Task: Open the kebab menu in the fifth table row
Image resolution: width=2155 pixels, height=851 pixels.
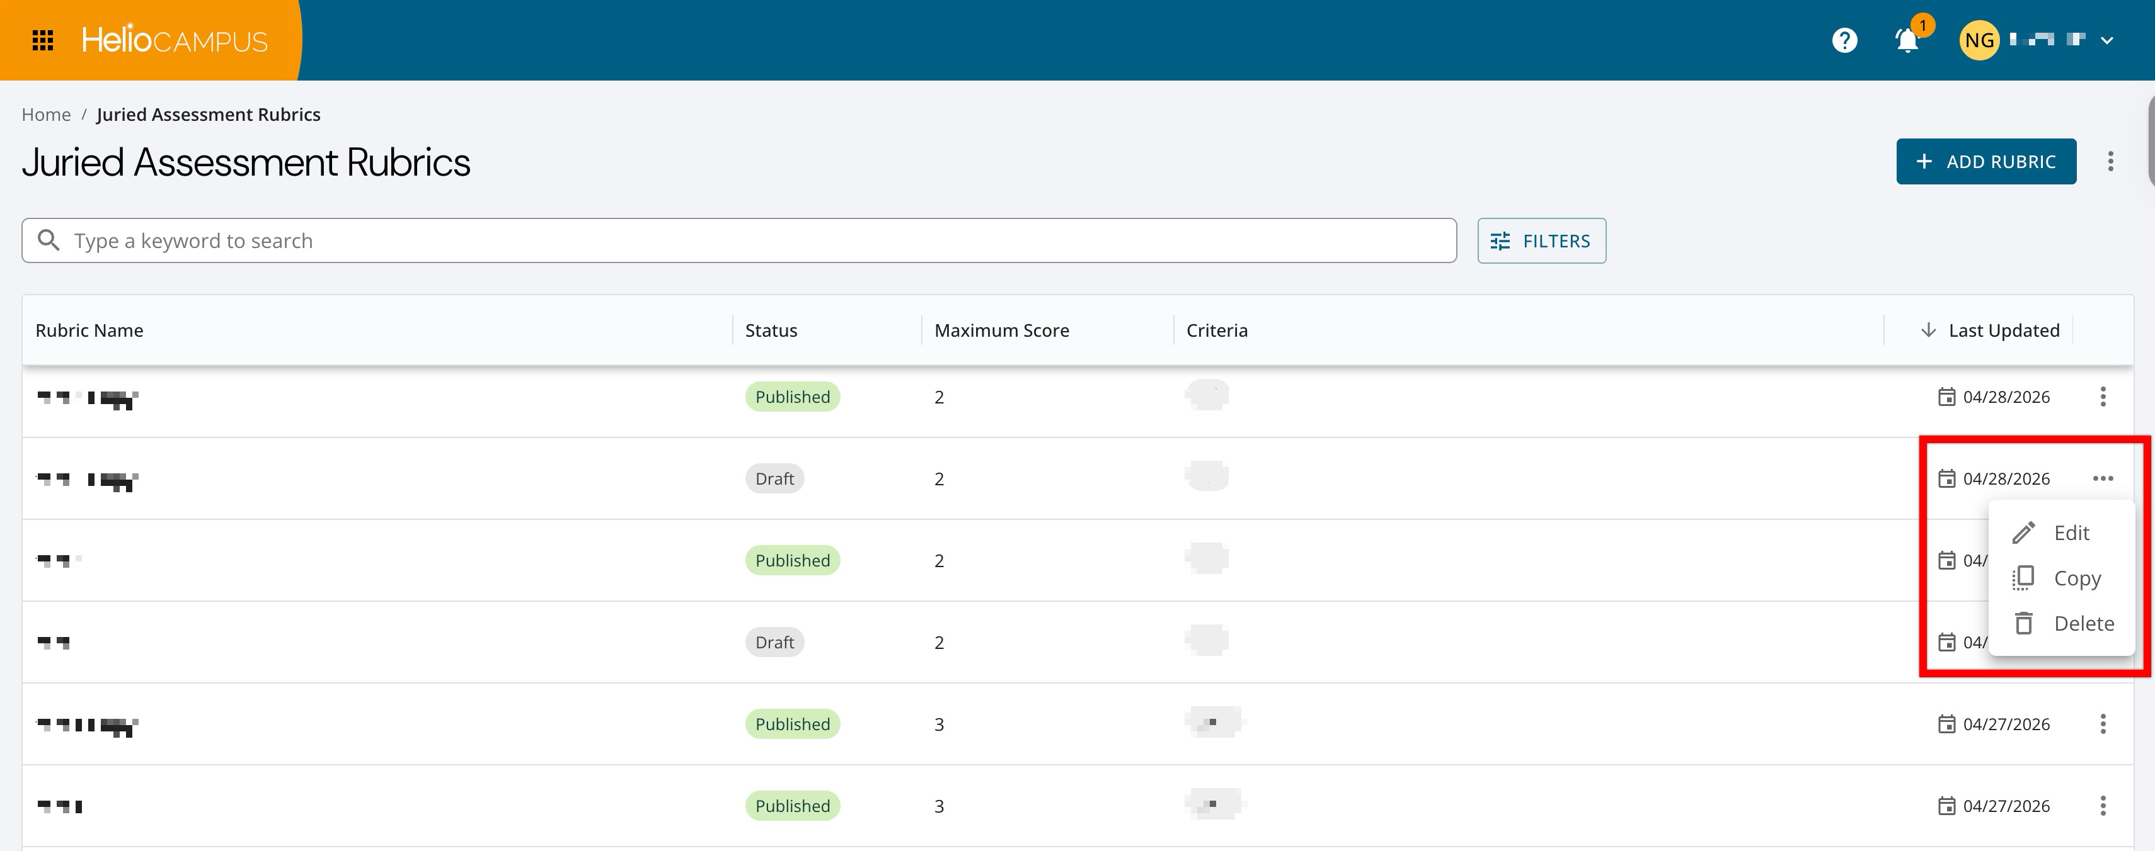Action: click(2103, 724)
